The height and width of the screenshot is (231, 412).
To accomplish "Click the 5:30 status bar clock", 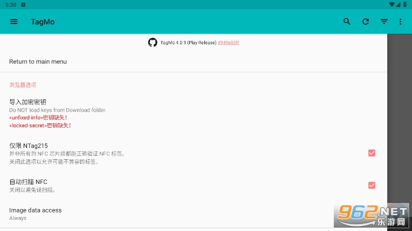I will coord(11,4).
